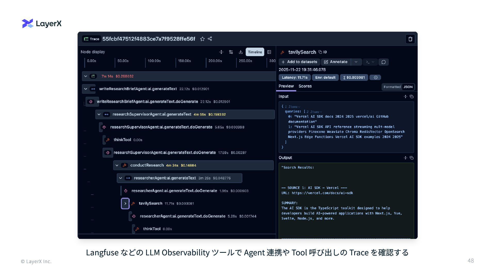Toggle the Timeline view button

255,52
